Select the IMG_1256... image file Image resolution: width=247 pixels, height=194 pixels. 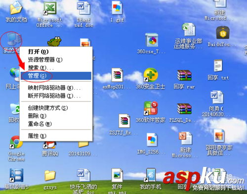click(x=152, y=140)
